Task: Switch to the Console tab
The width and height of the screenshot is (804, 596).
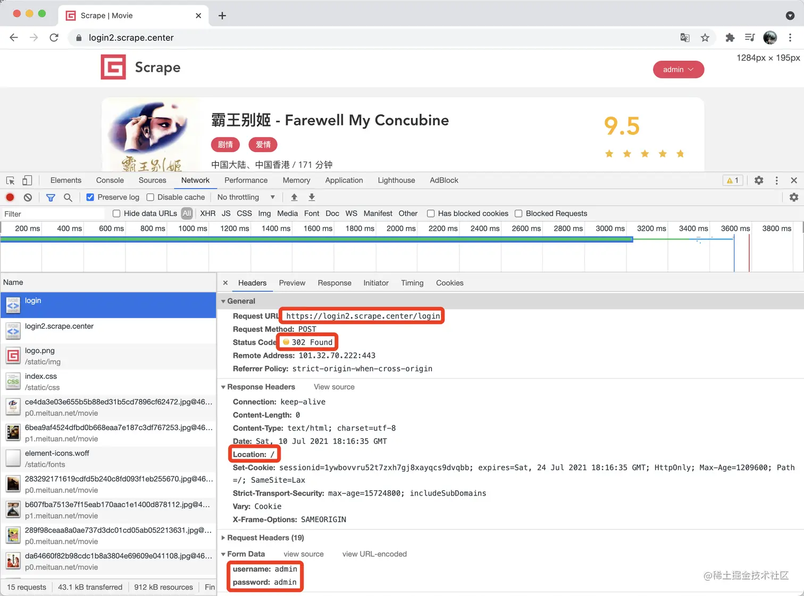Action: click(x=110, y=180)
